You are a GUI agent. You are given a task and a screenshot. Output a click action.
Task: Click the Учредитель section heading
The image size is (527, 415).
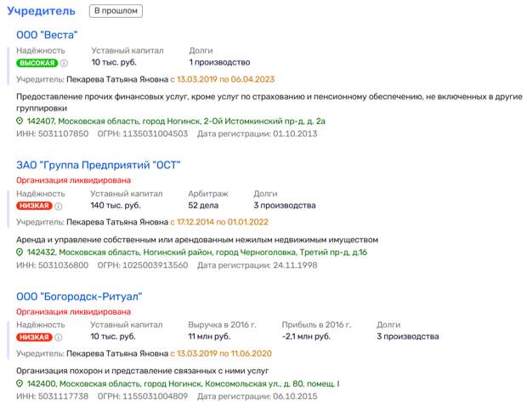42,11
